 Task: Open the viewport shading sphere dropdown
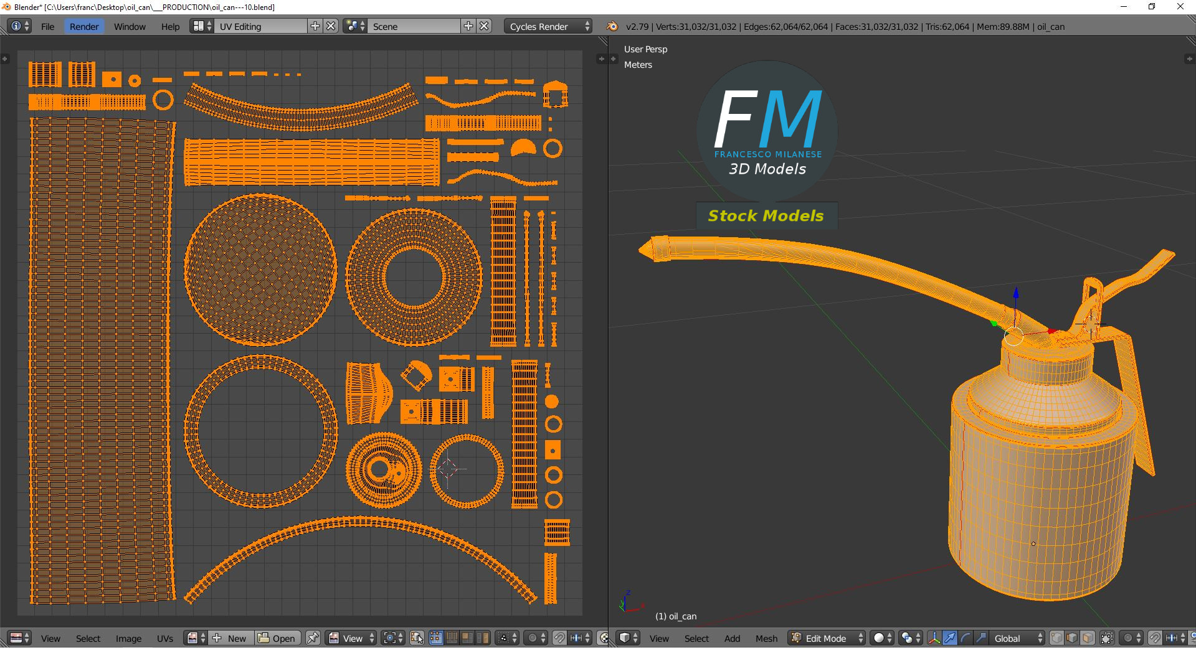(x=883, y=638)
